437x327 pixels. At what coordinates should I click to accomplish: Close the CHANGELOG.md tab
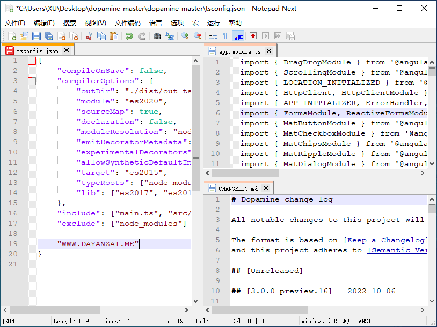(x=265, y=188)
